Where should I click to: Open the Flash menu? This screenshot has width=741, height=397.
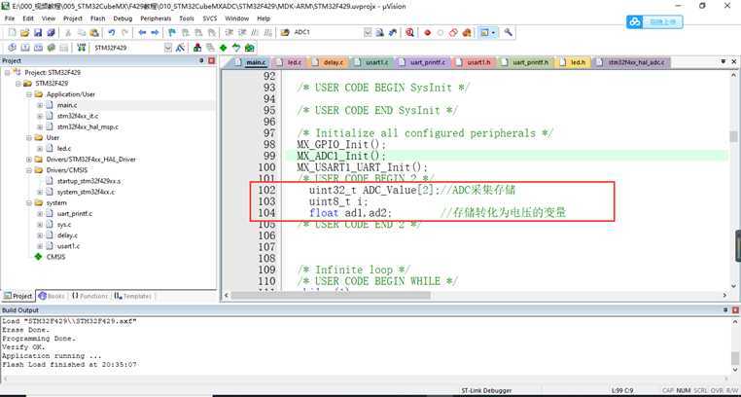pos(98,18)
